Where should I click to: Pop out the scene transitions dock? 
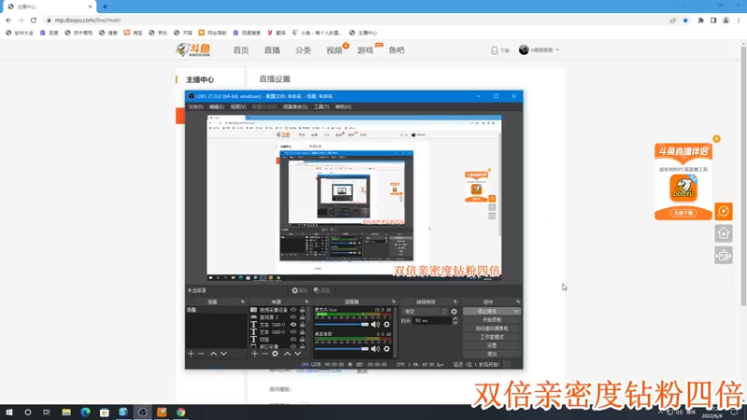tap(455, 301)
